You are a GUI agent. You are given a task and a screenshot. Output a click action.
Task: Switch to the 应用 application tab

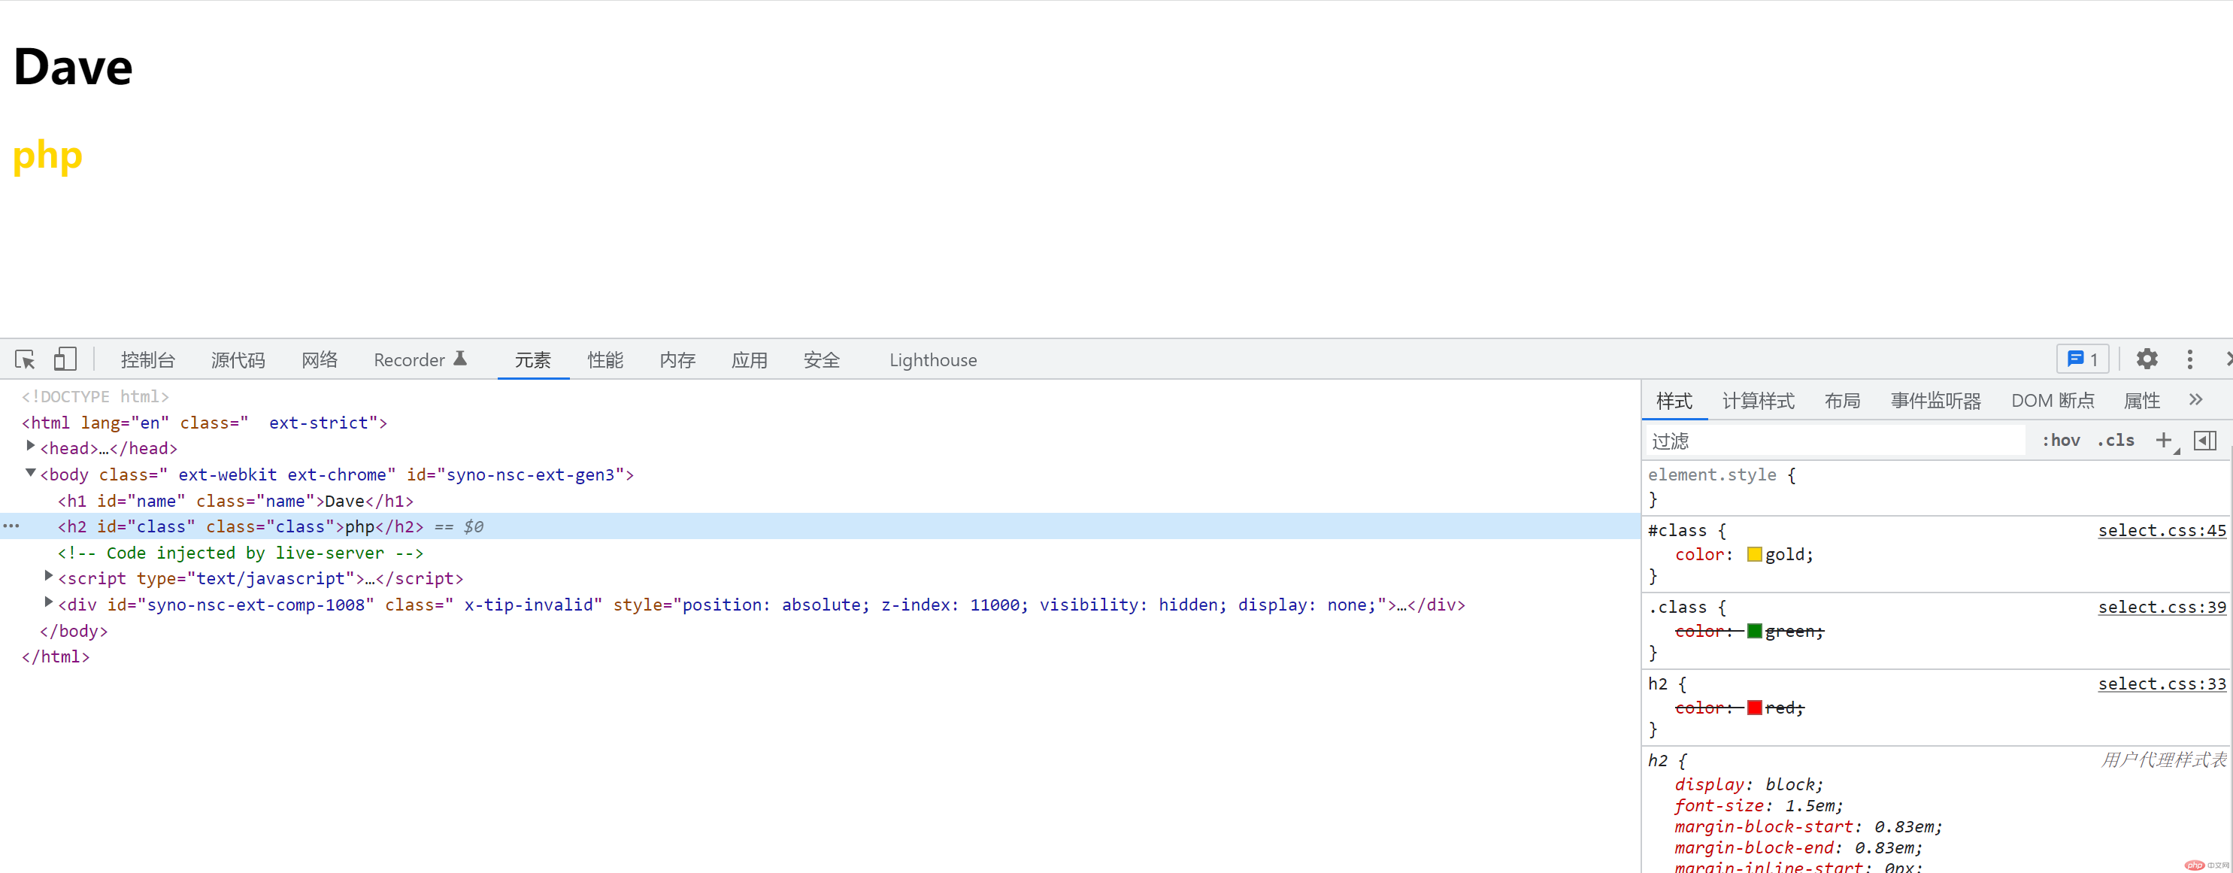pos(749,359)
